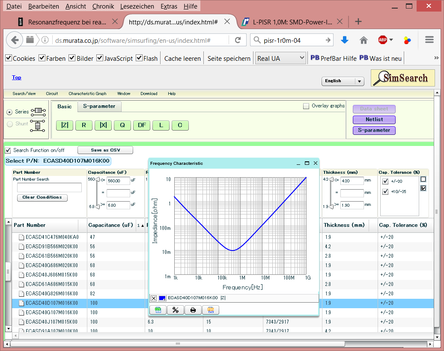The image size is (444, 351).
Task: Enable Overlay graphs checkbox
Action: 306,106
